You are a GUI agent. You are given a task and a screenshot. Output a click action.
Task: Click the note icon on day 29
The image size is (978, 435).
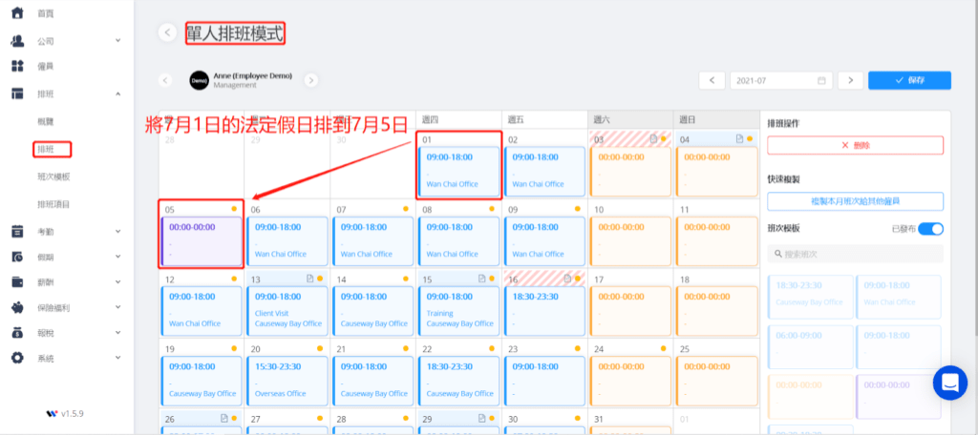coord(481,418)
